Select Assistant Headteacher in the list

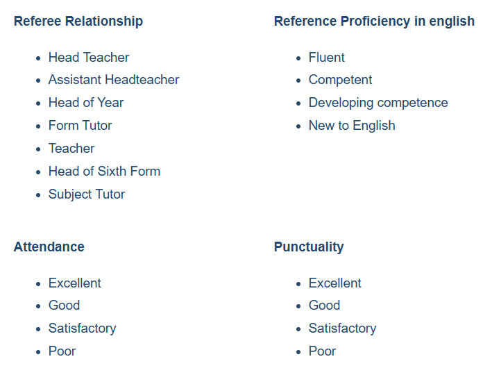[x=114, y=79]
